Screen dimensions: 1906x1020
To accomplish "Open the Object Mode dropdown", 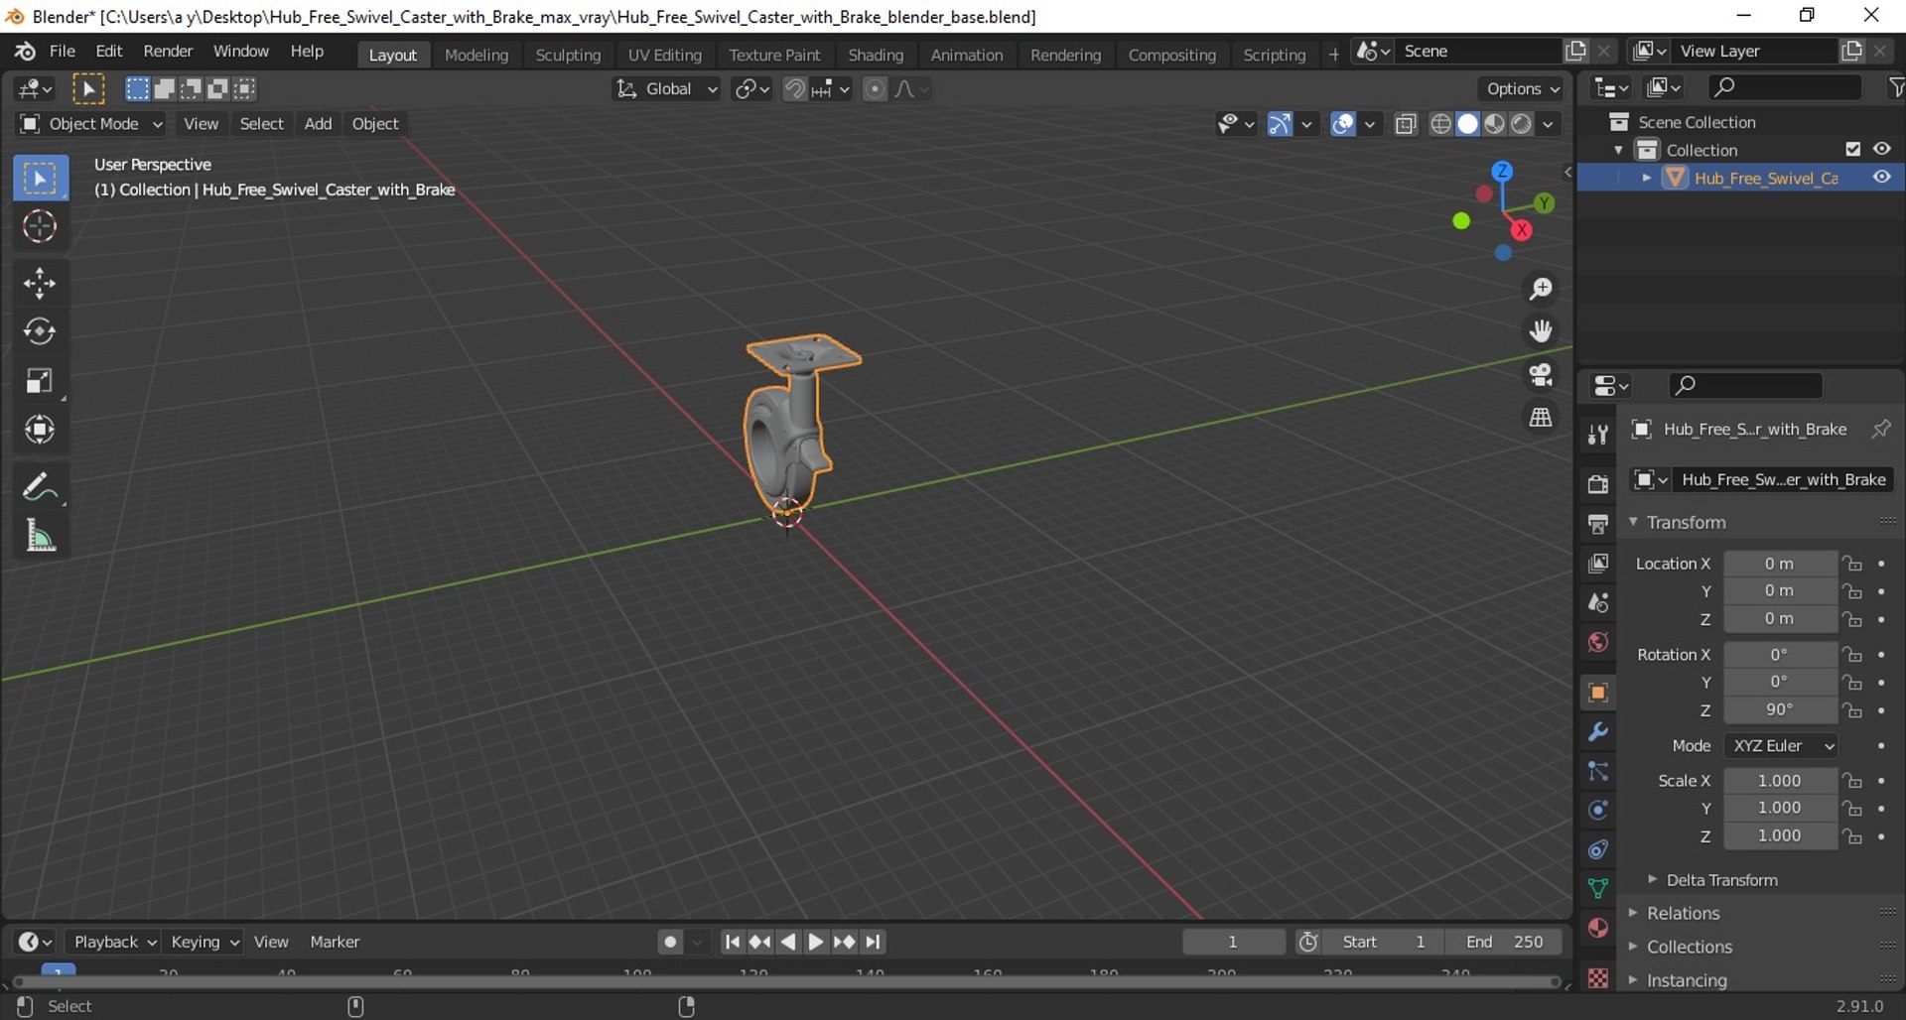I will point(91,124).
